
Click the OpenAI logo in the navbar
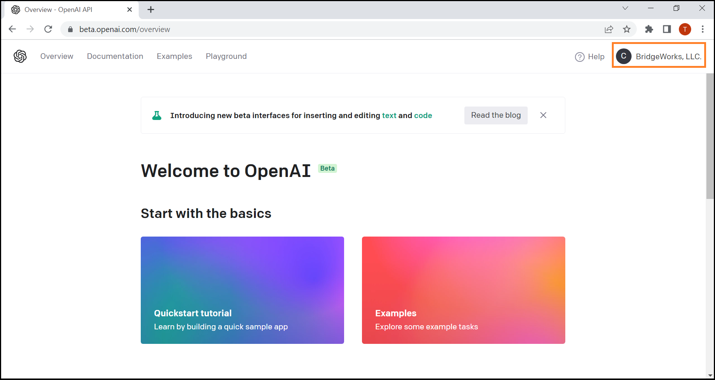[20, 56]
